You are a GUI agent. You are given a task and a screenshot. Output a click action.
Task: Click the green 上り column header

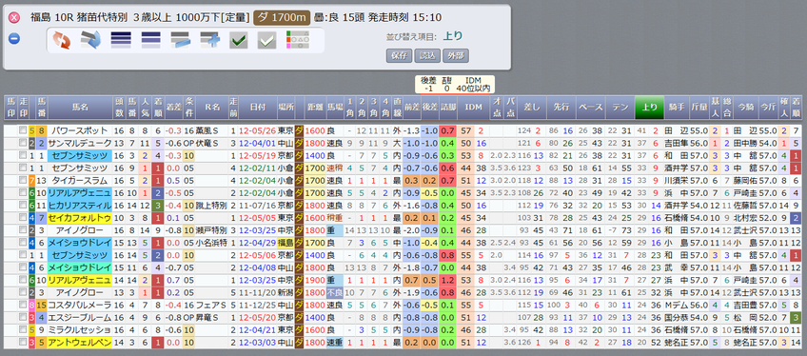pyautogui.click(x=650, y=108)
